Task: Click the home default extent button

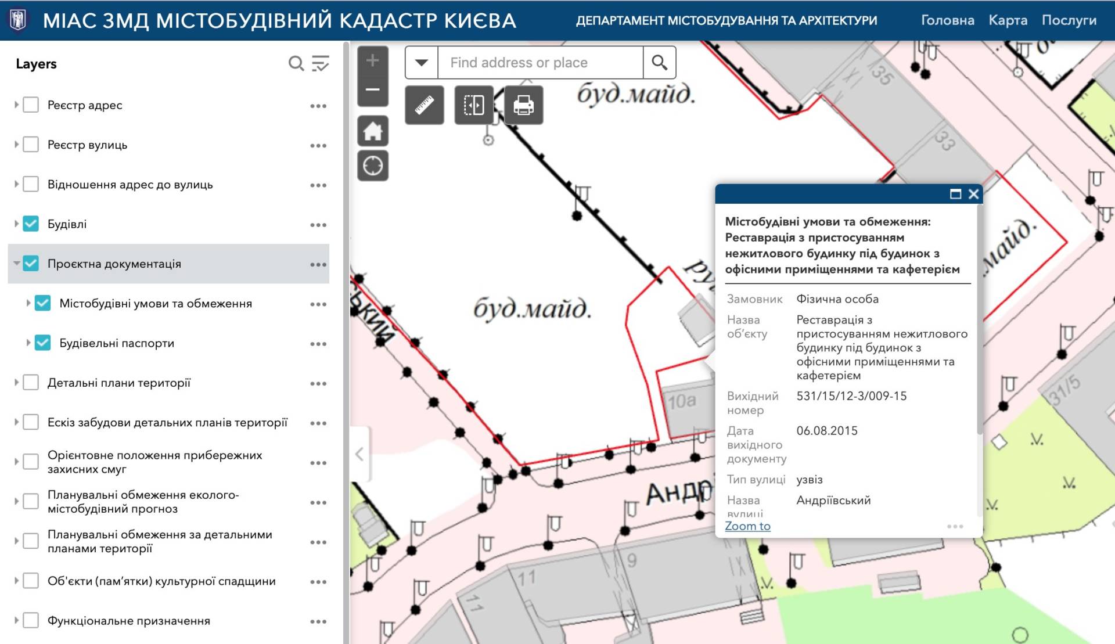Action: click(x=373, y=131)
